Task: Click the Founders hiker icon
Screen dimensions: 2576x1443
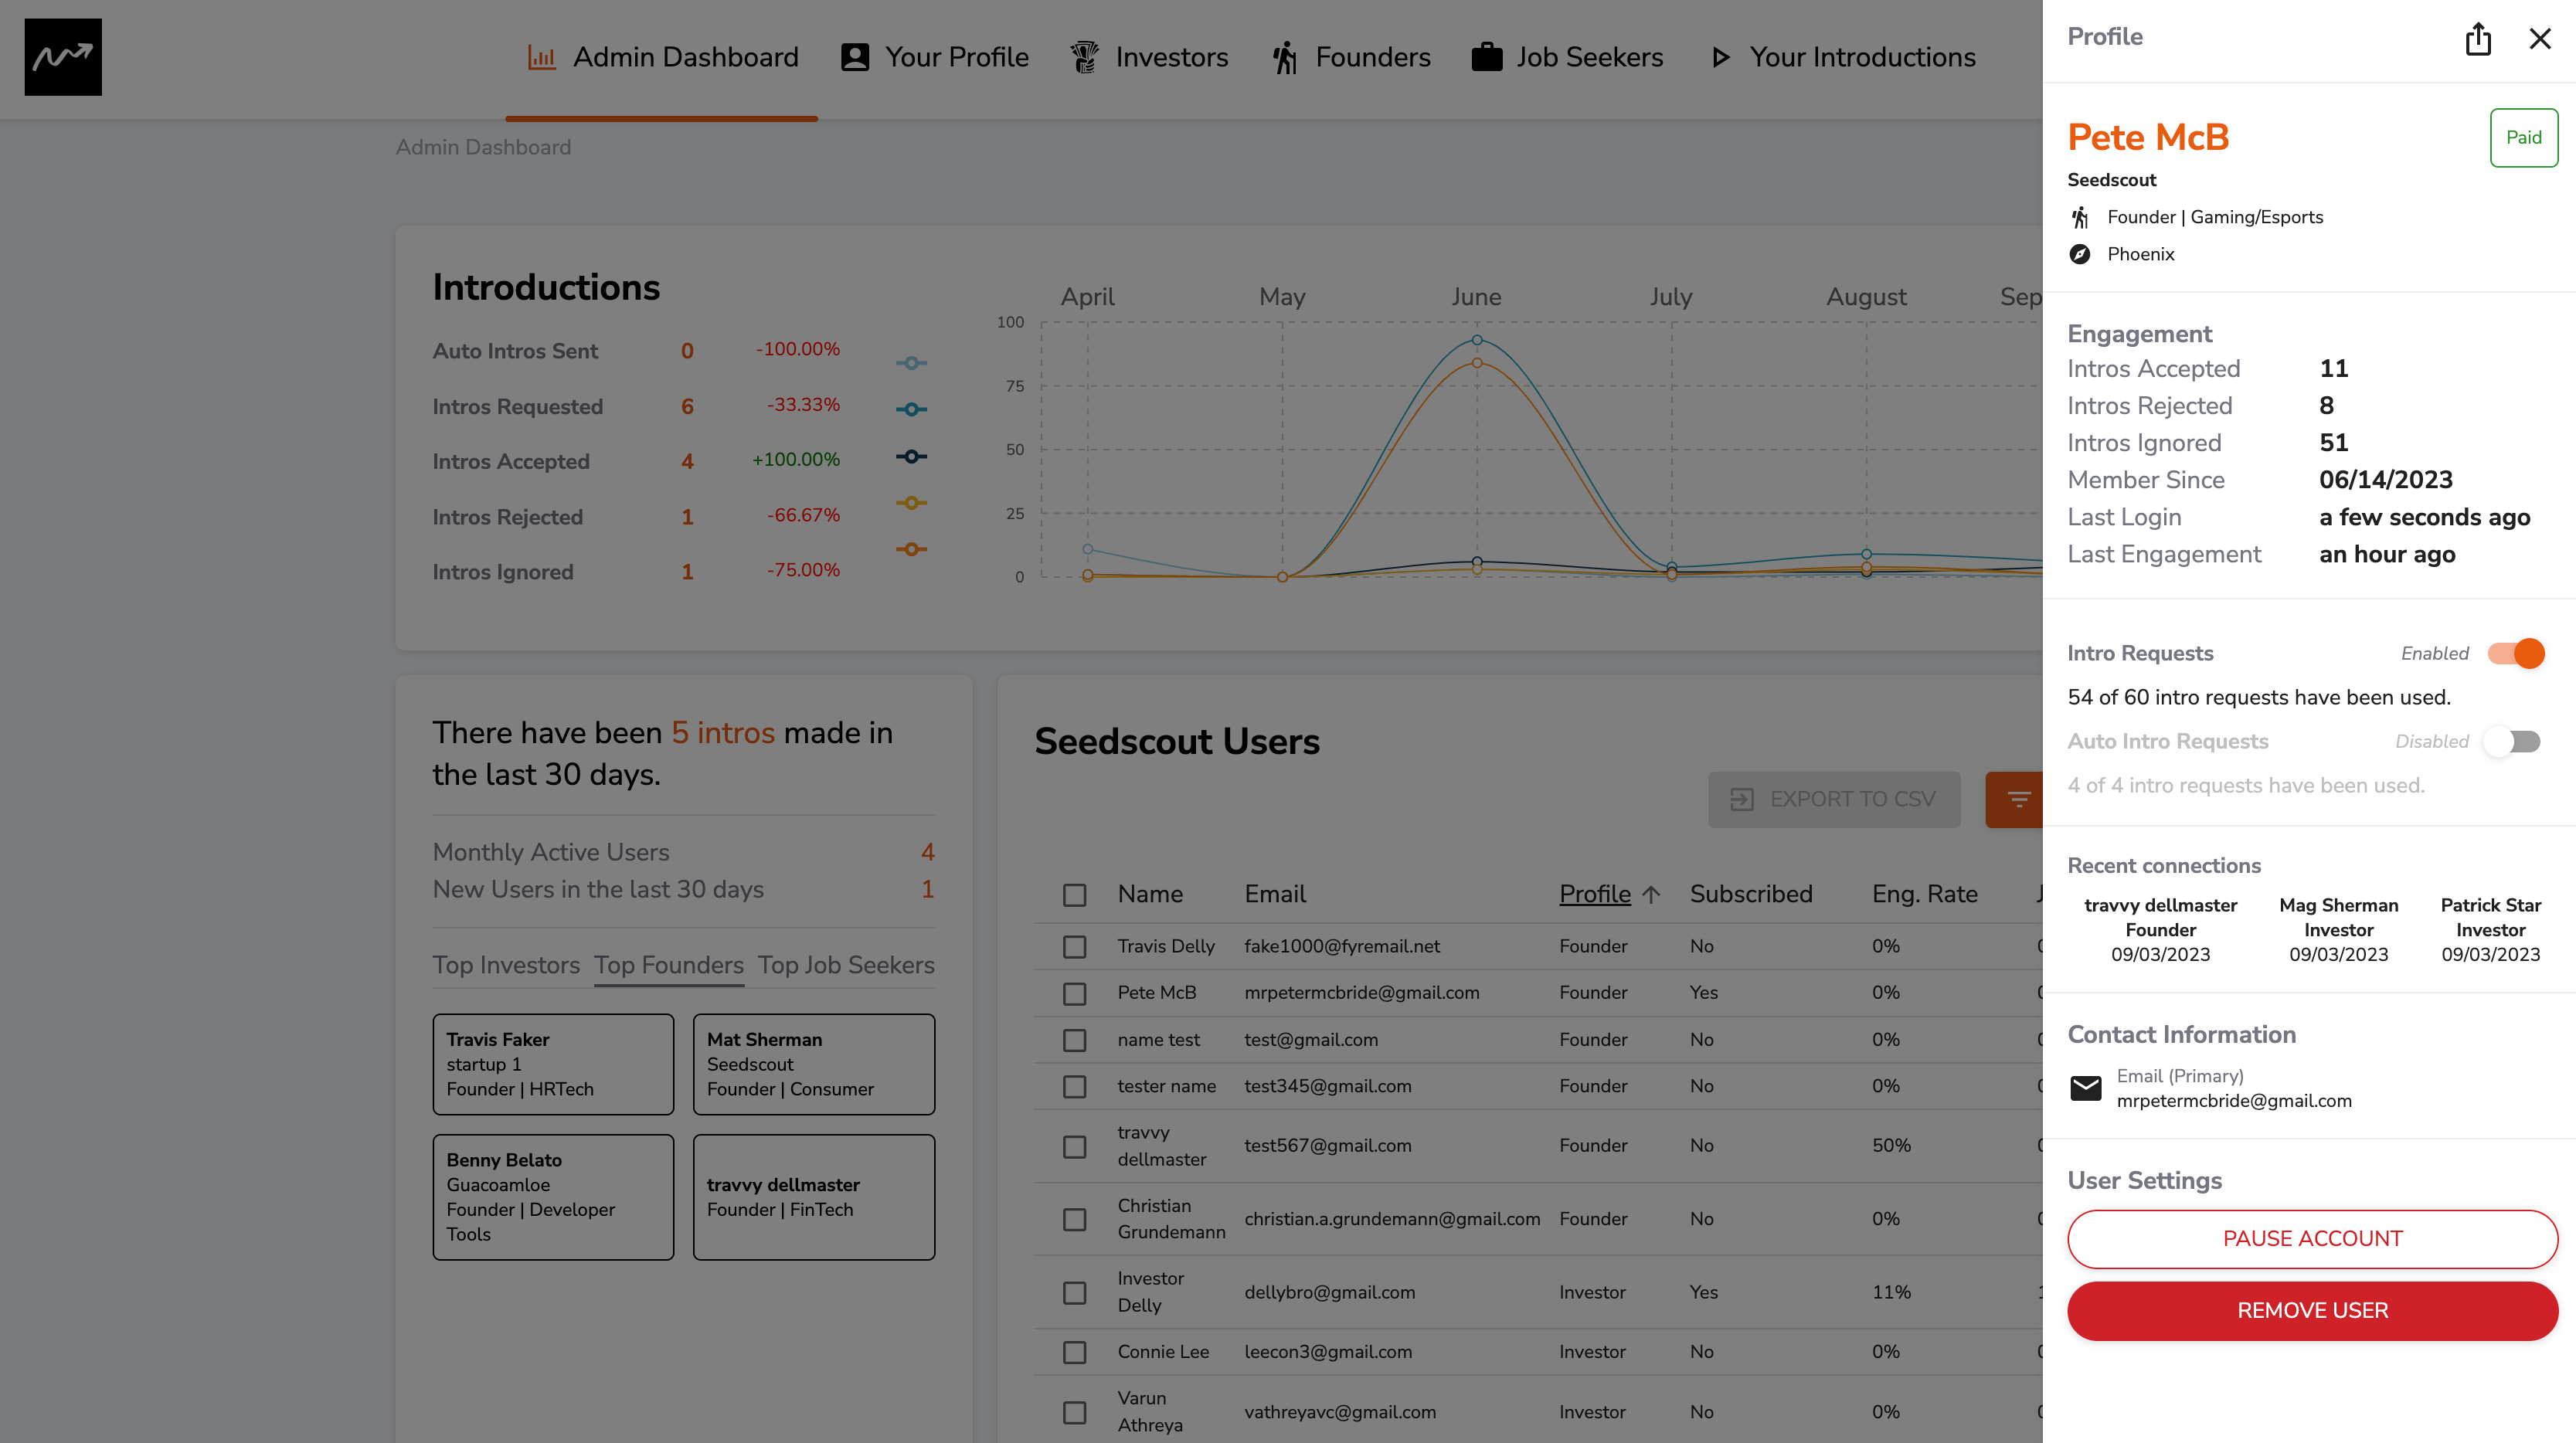Action: tap(1285, 57)
